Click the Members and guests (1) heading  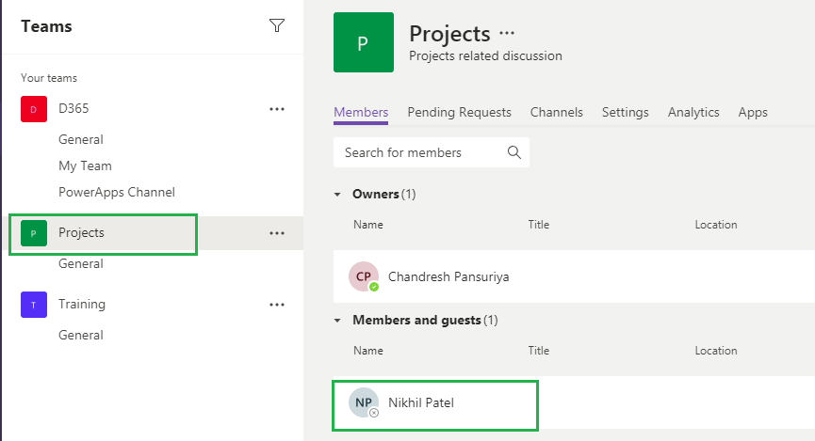tap(425, 320)
